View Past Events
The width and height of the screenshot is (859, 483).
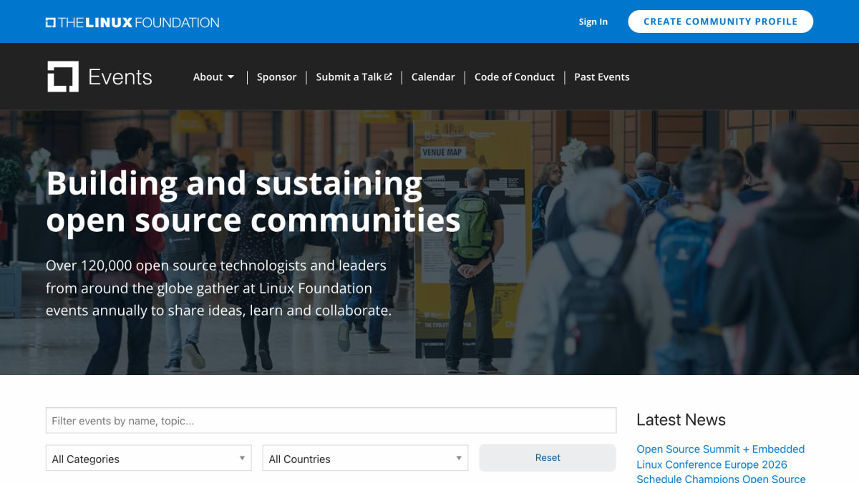click(x=602, y=77)
